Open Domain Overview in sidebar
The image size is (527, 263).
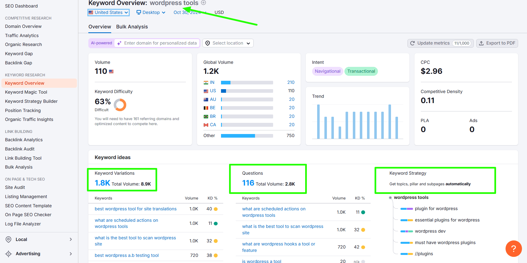(x=23, y=26)
